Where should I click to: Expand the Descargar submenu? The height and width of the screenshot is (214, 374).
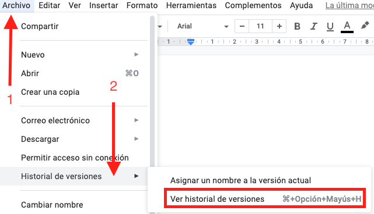(74, 139)
